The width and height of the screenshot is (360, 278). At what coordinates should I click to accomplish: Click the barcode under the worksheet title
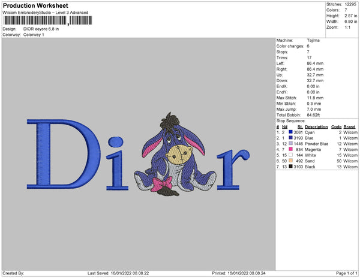[47, 20]
